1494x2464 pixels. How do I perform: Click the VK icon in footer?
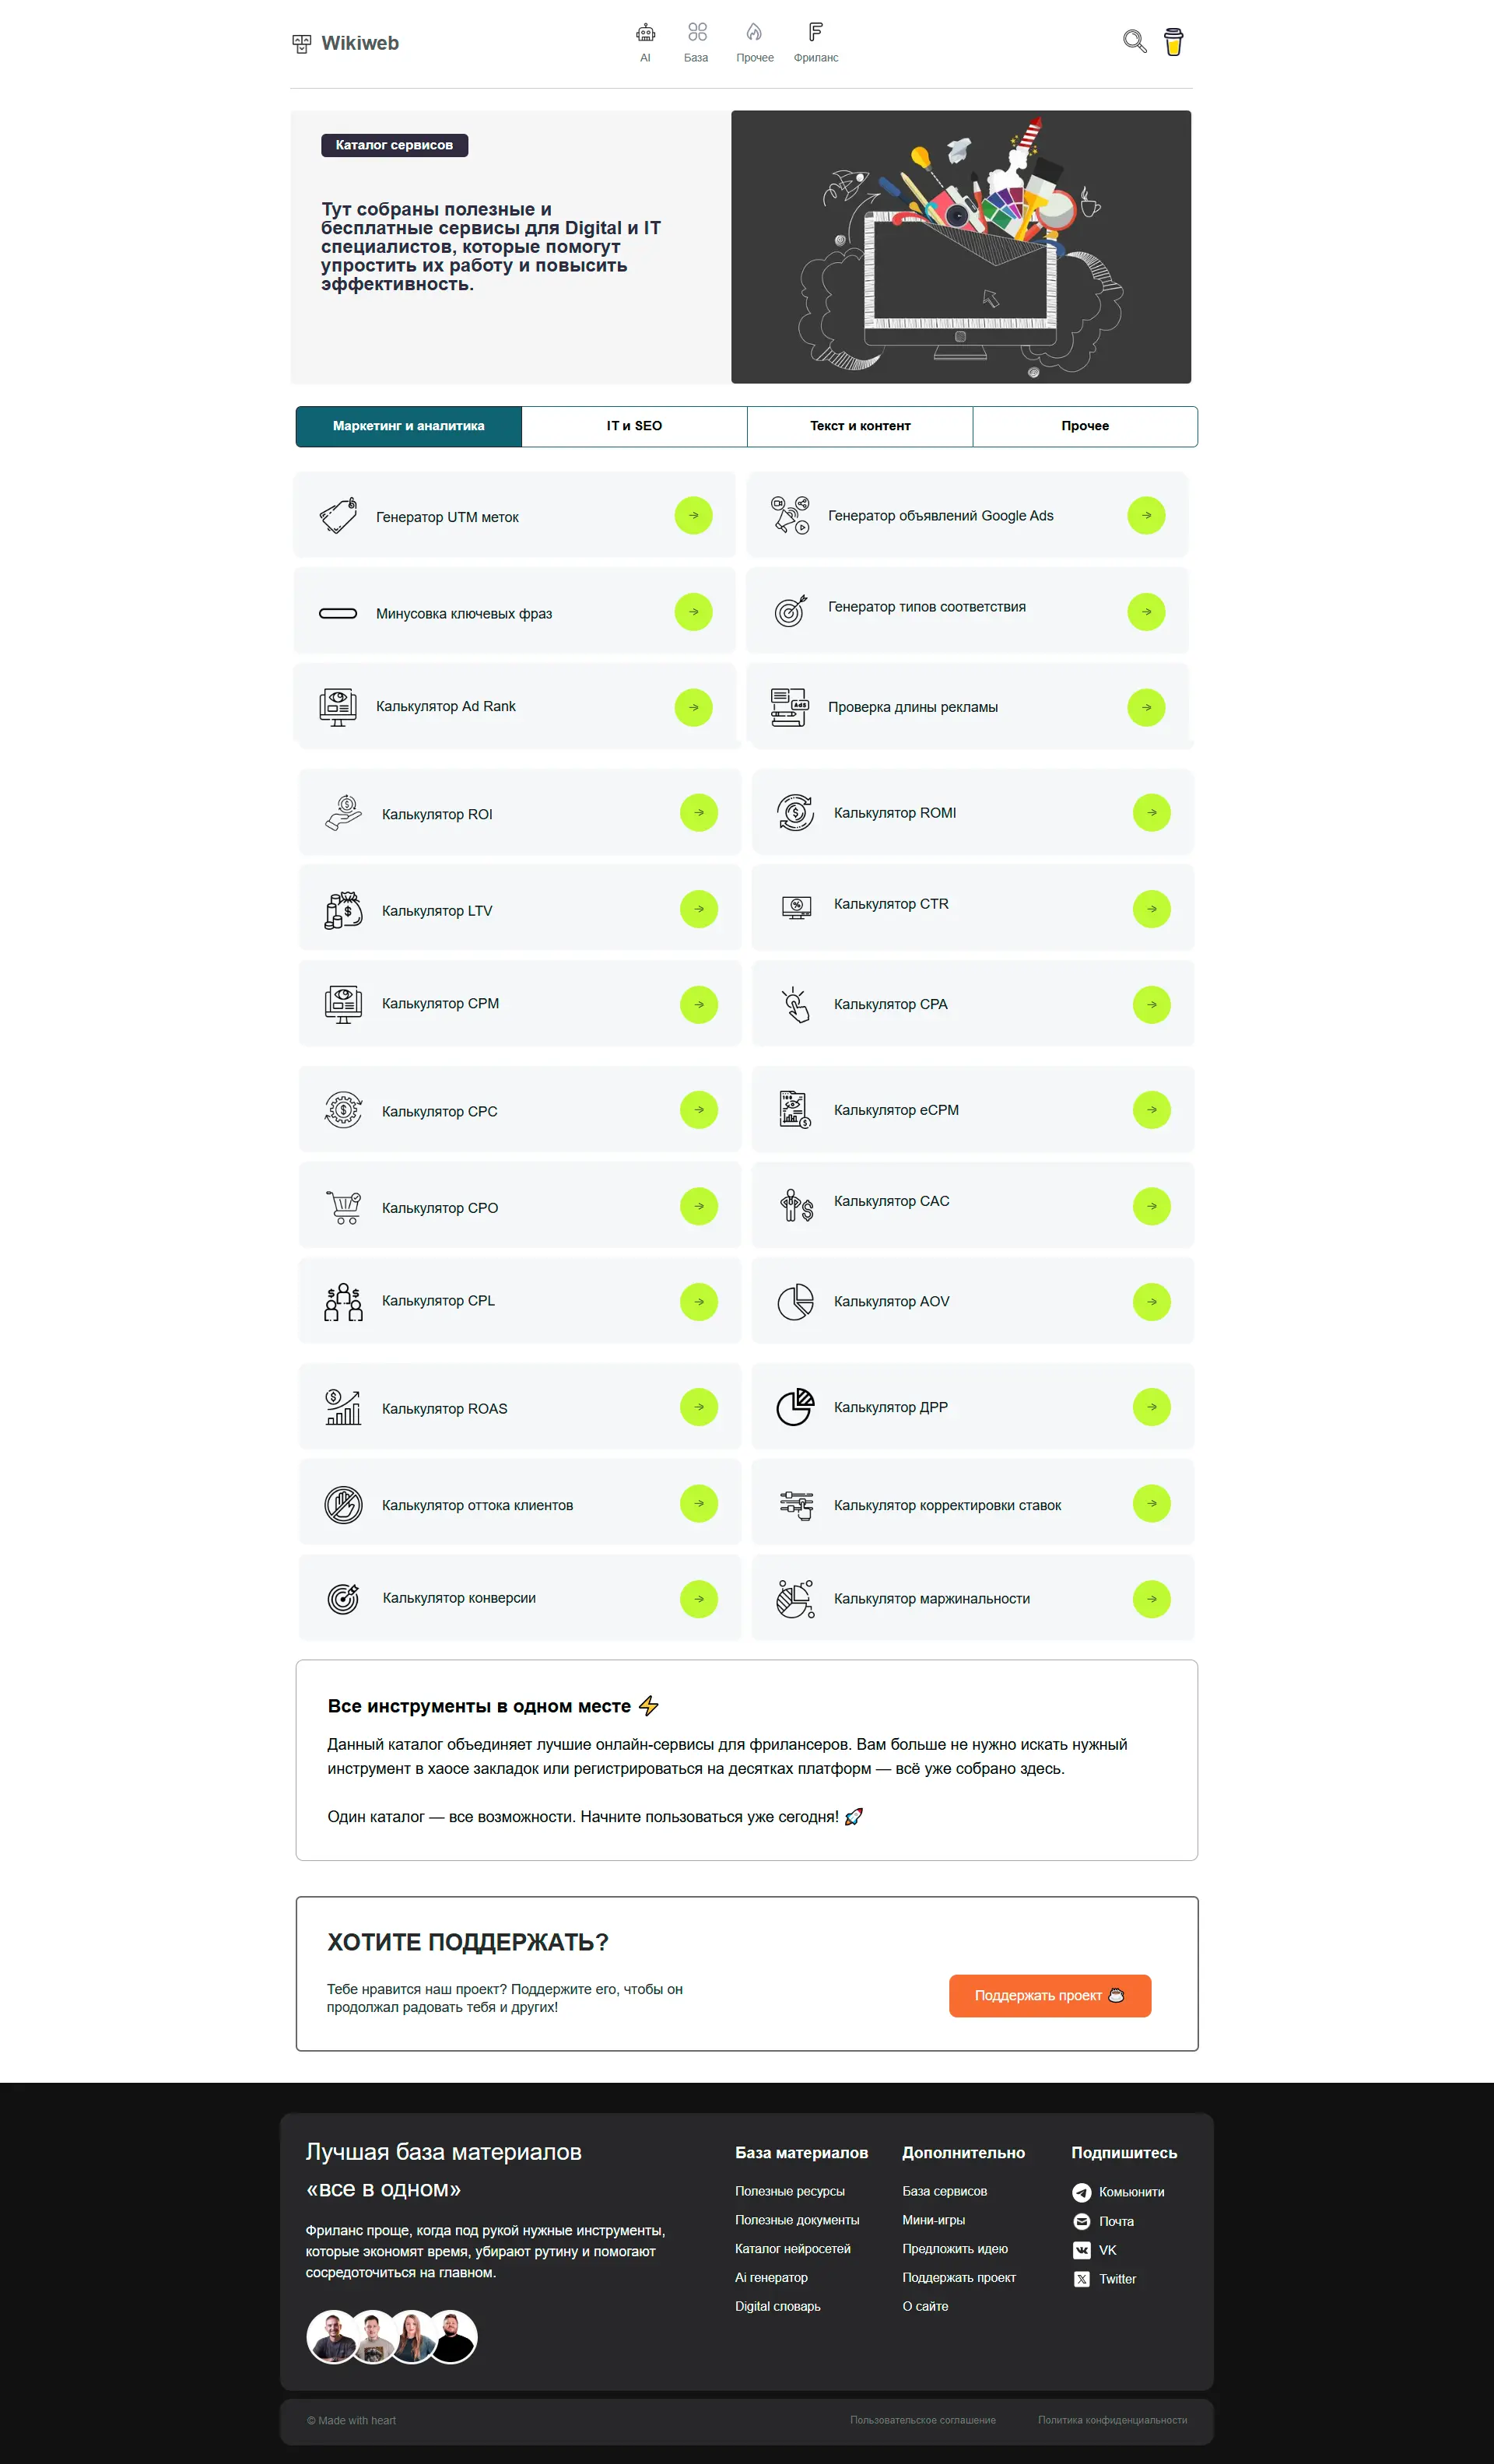click(1082, 2250)
